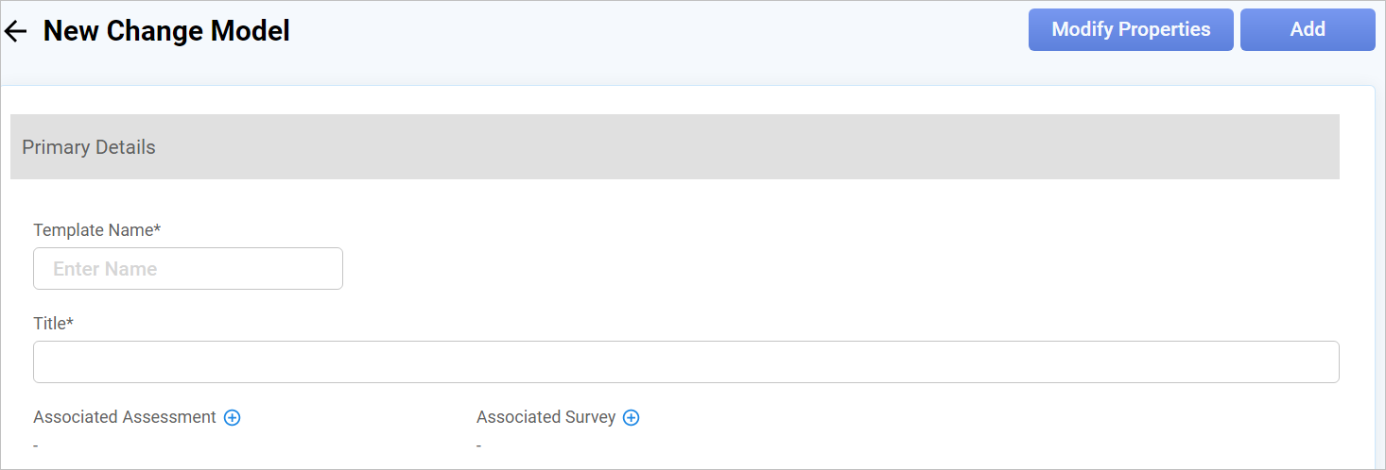The height and width of the screenshot is (470, 1386).
Task: Click the Title field label
Action: tap(49, 323)
